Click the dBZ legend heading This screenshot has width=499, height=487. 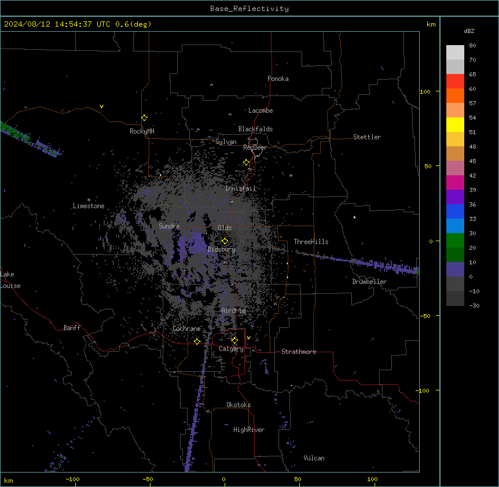point(469,31)
